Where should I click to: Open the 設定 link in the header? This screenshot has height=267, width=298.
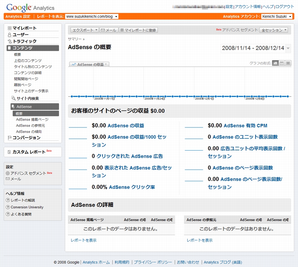(x=229, y=7)
